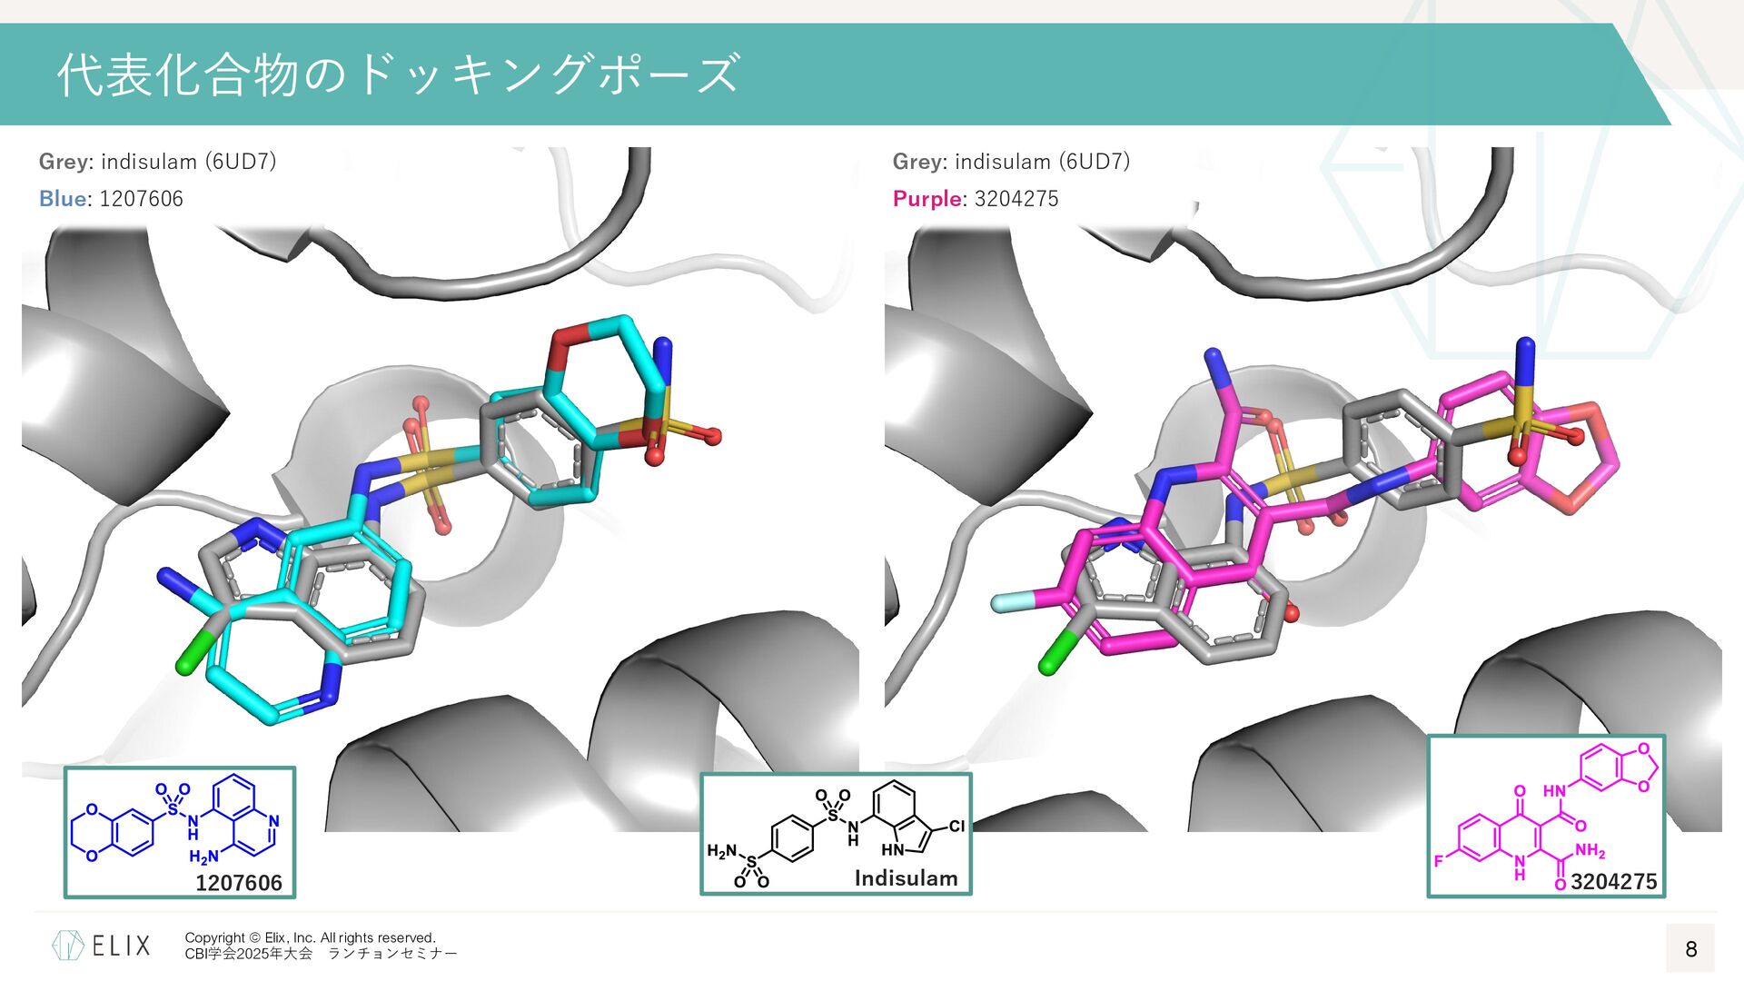
Task: Click the '1207606' number in blue box
Action: pos(239,883)
